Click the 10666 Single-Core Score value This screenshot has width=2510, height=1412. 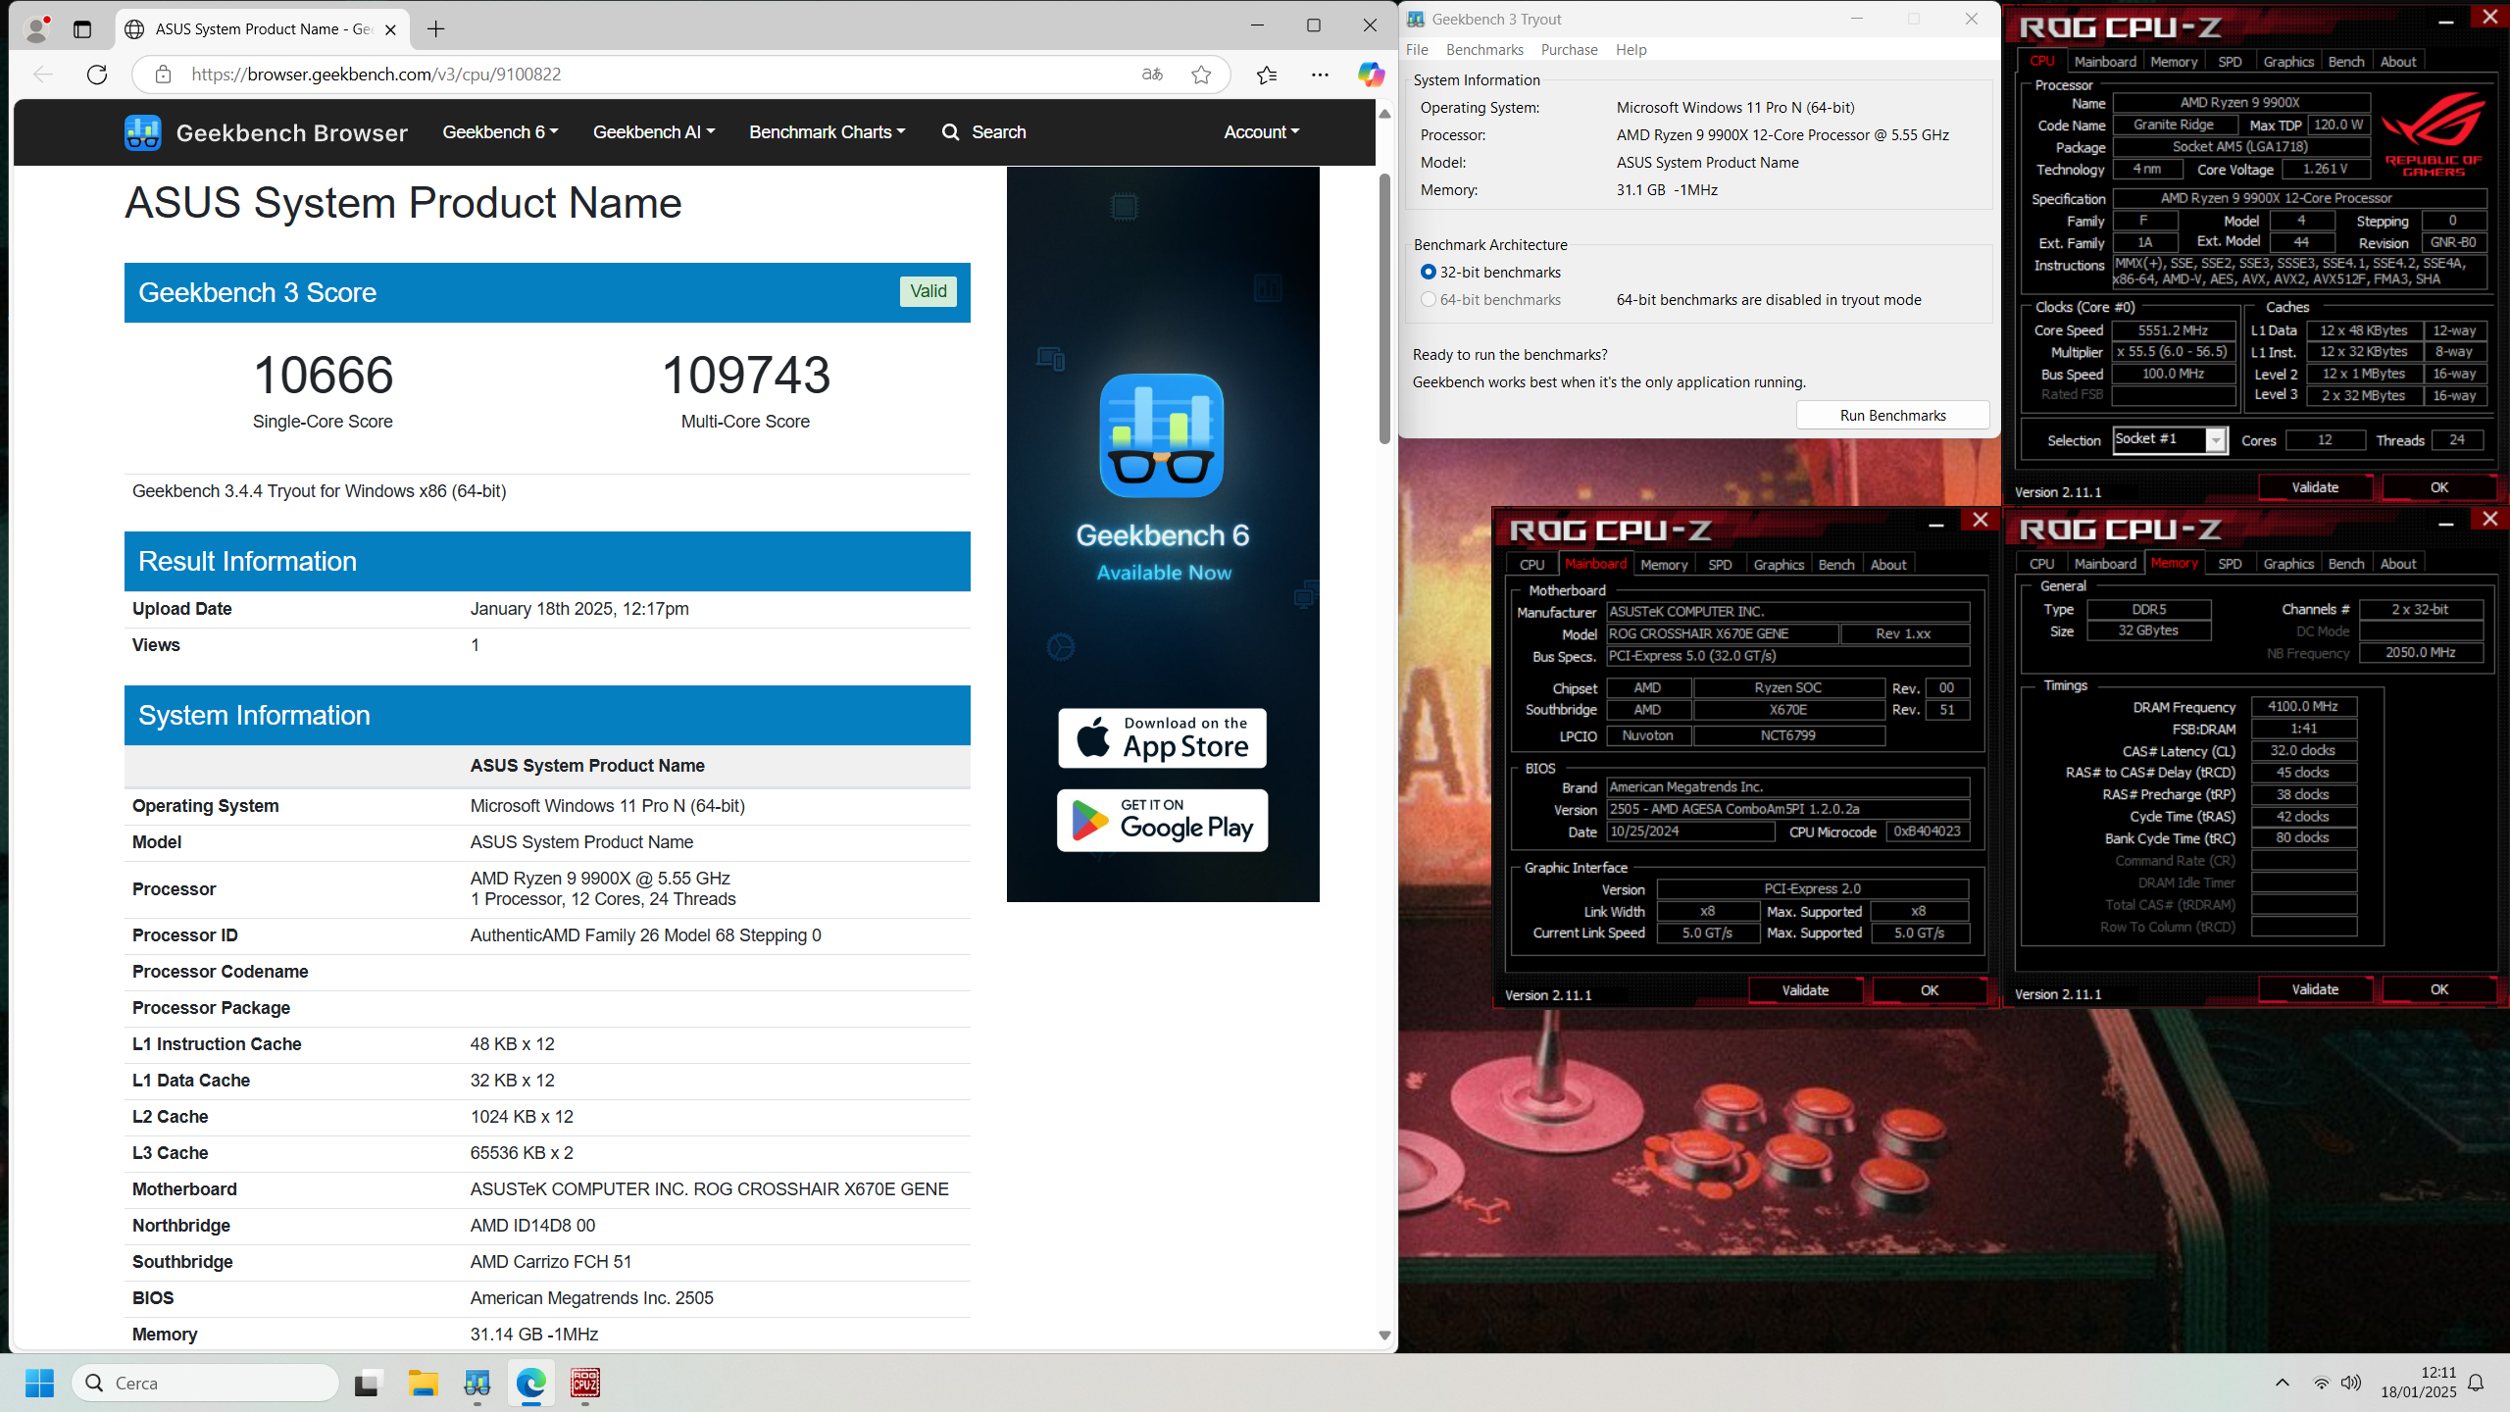click(323, 376)
